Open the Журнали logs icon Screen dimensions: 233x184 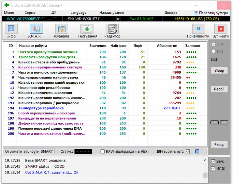(61, 29)
